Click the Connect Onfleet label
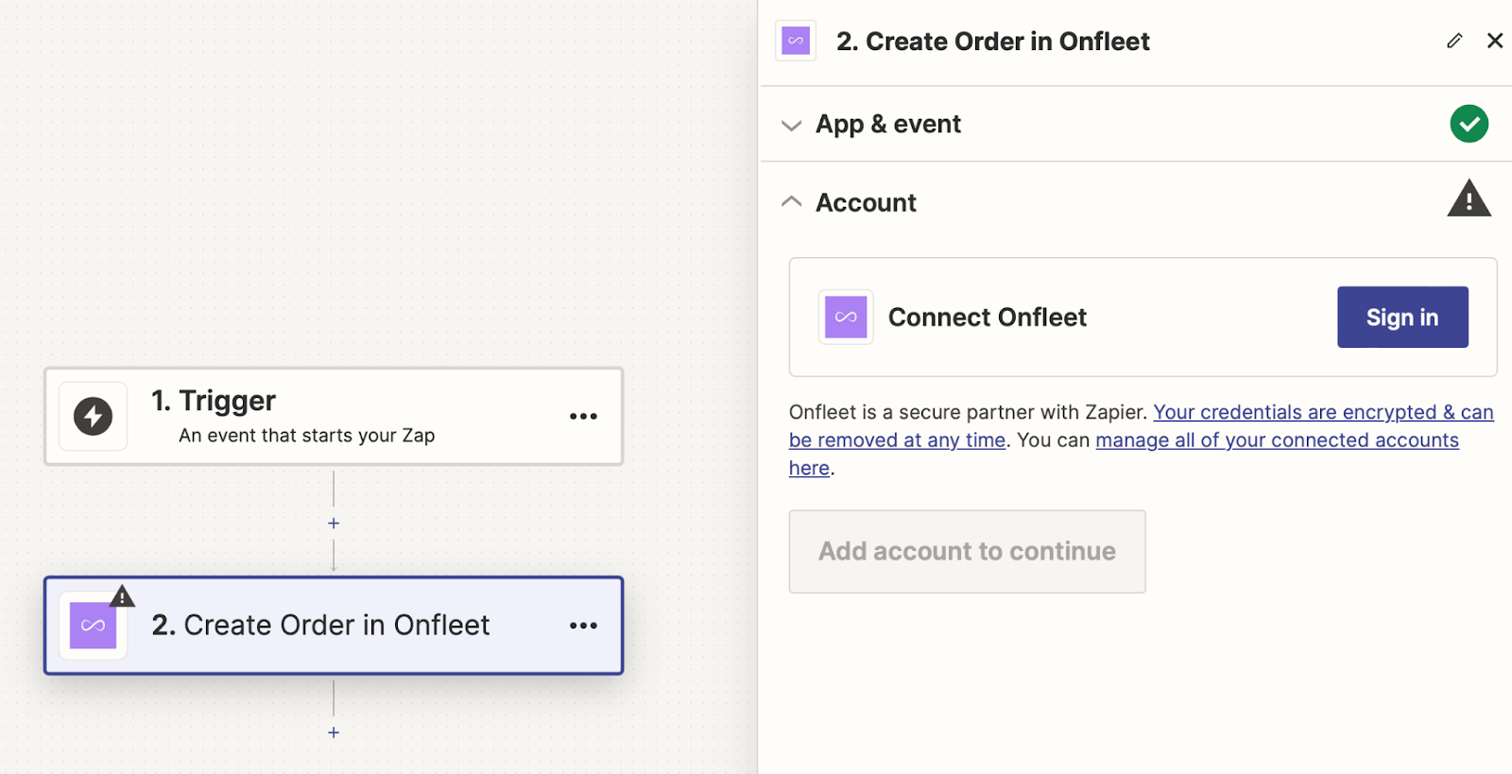1512x774 pixels. [988, 317]
